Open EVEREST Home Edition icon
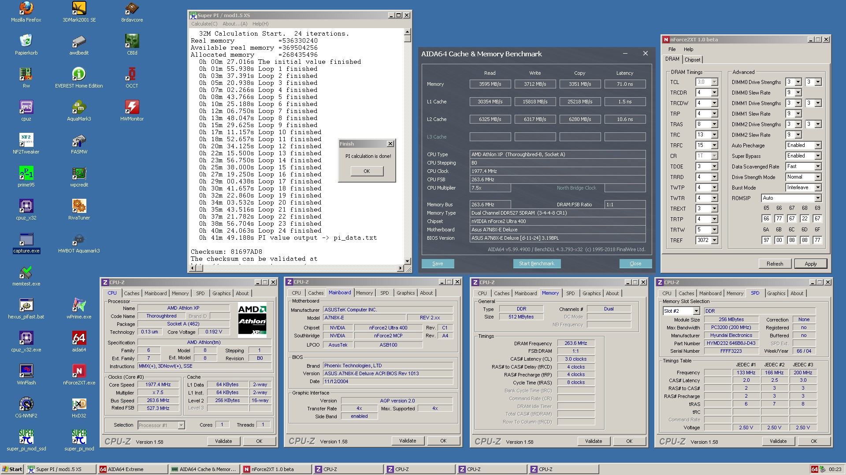 pos(79,77)
